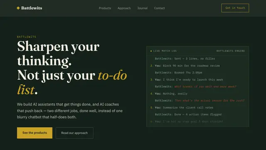Click the Get in touch button
This screenshot has height=150, width=266.
tap(235, 8)
